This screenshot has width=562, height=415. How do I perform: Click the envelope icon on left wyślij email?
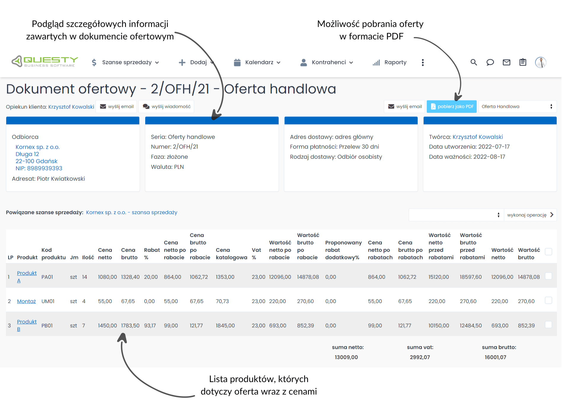103,106
